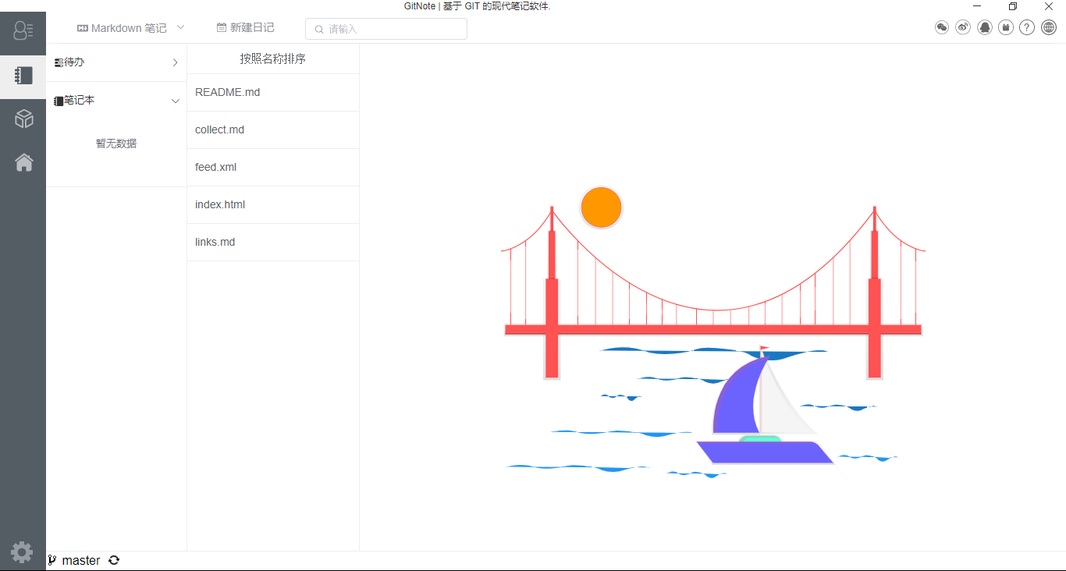Open the gift icon

point(1006,27)
